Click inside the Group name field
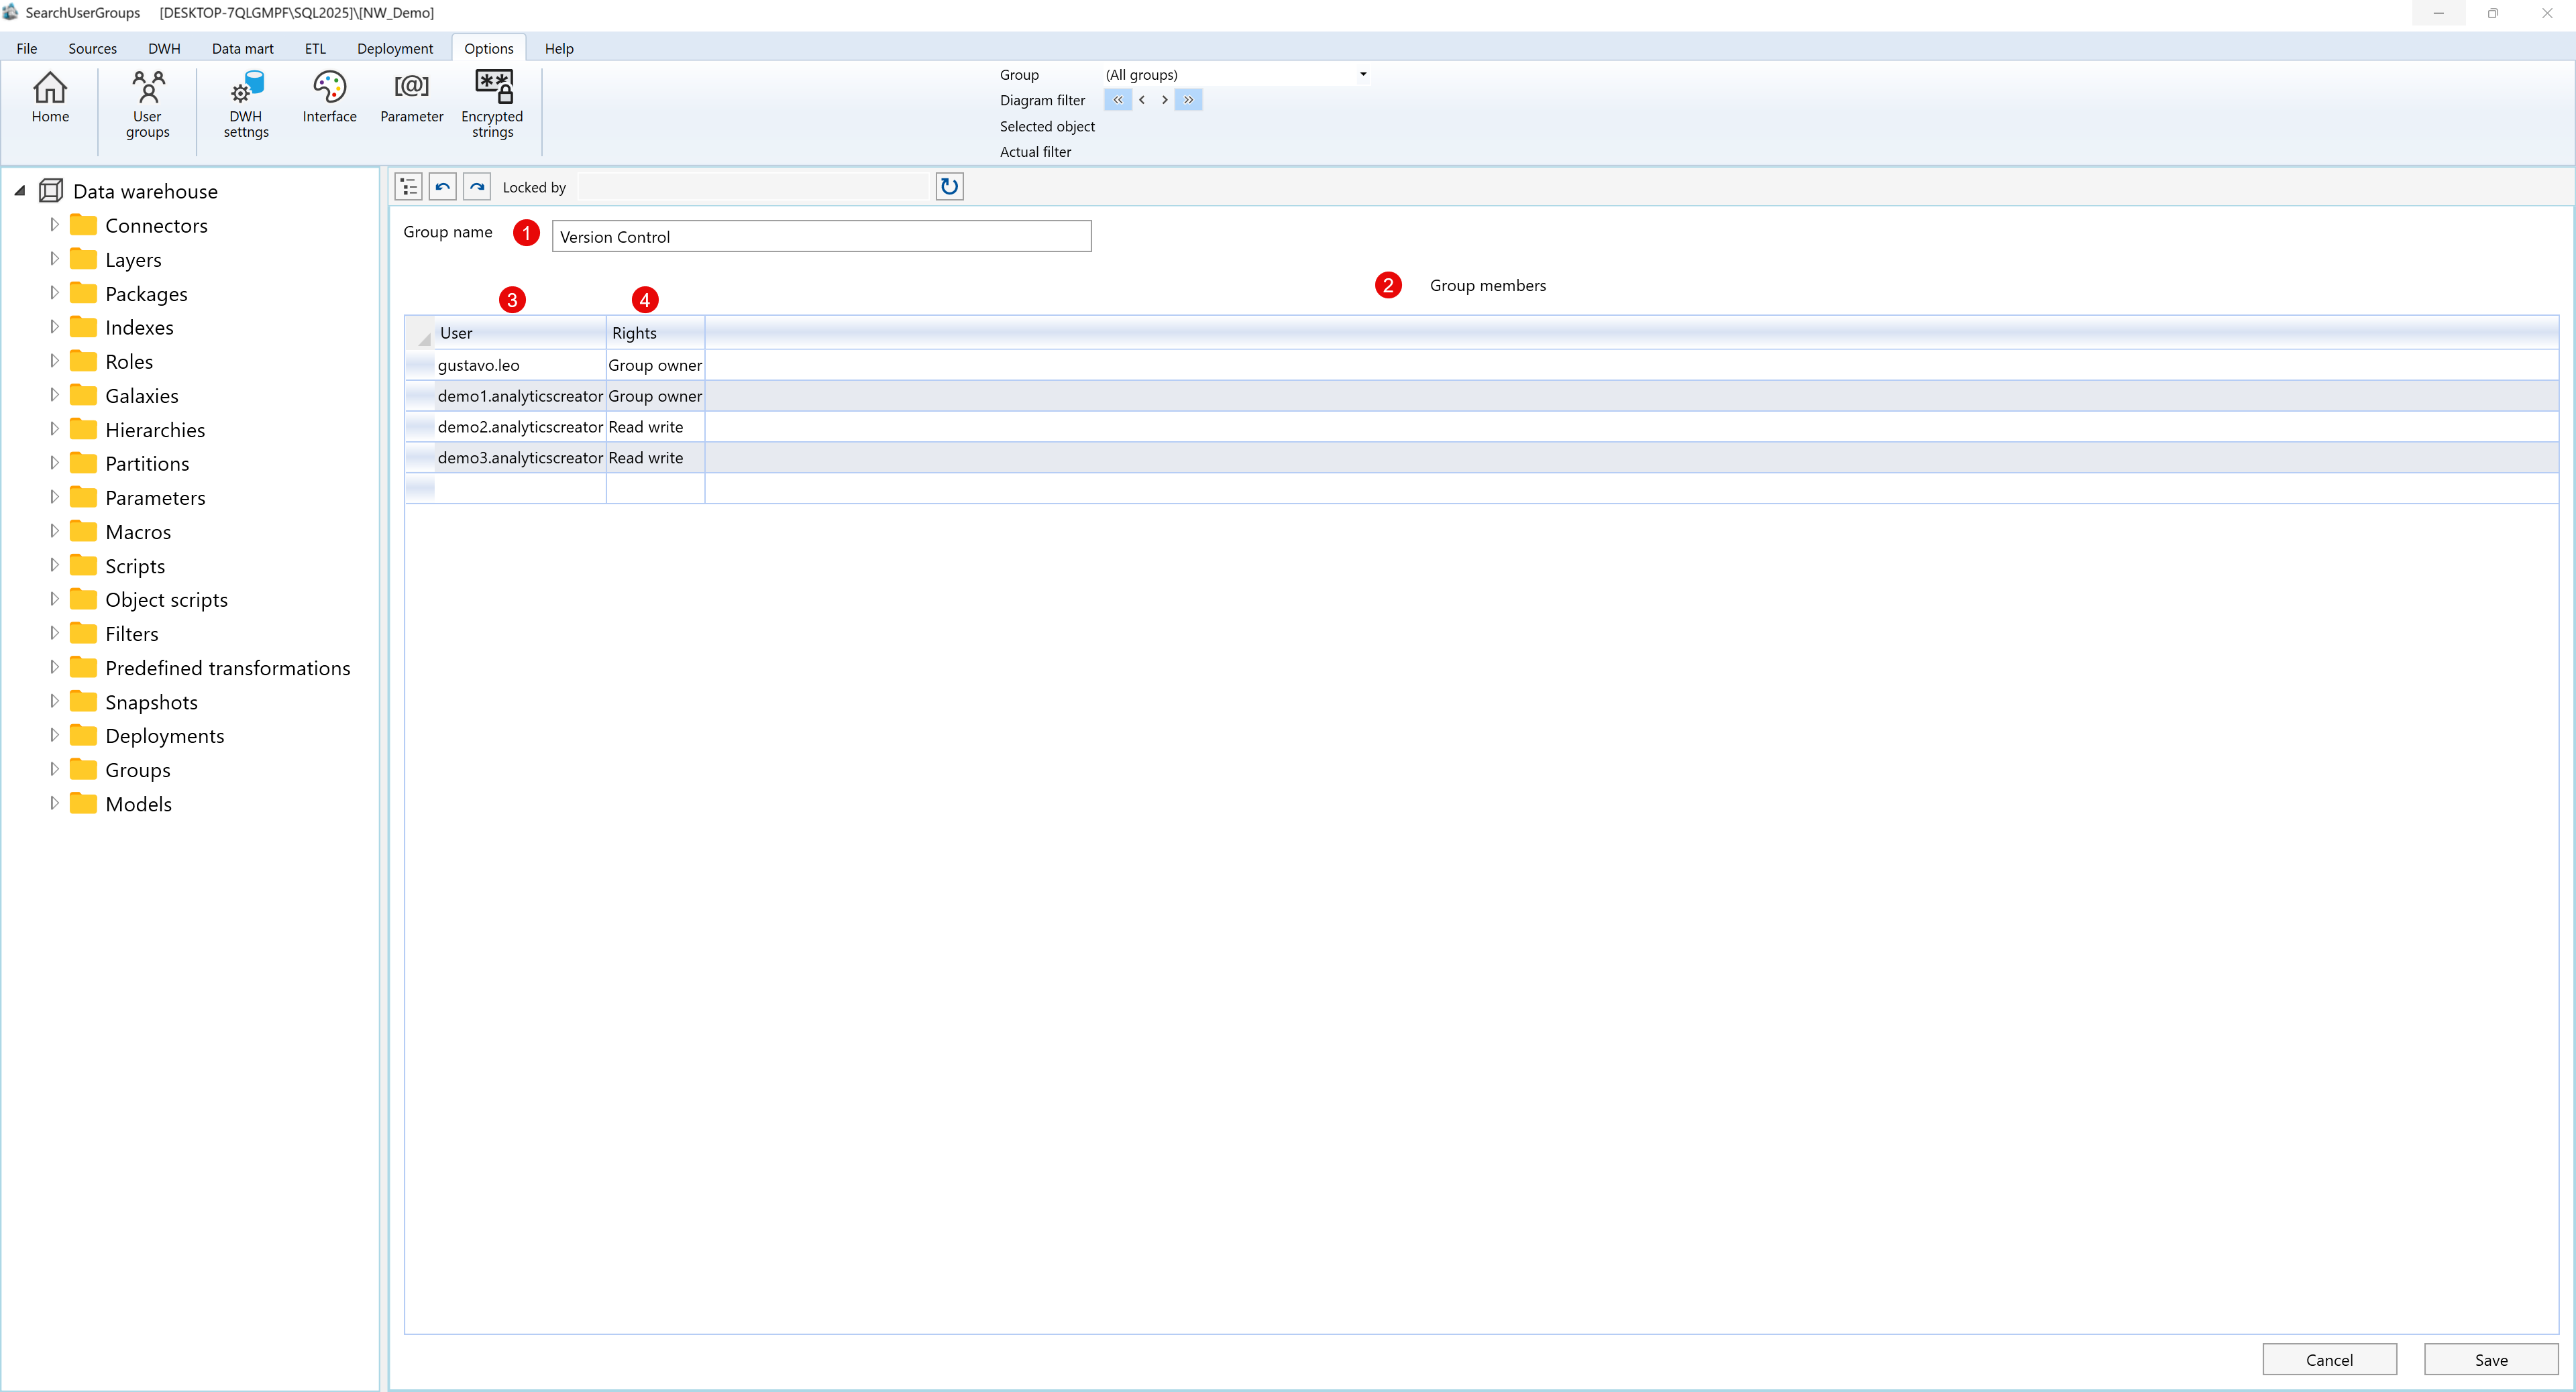Viewport: 2576px width, 1392px height. point(820,236)
